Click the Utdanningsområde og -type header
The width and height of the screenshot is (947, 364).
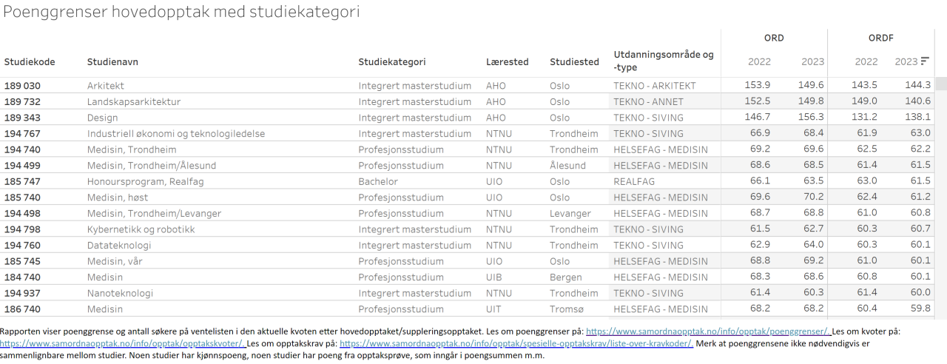point(664,61)
